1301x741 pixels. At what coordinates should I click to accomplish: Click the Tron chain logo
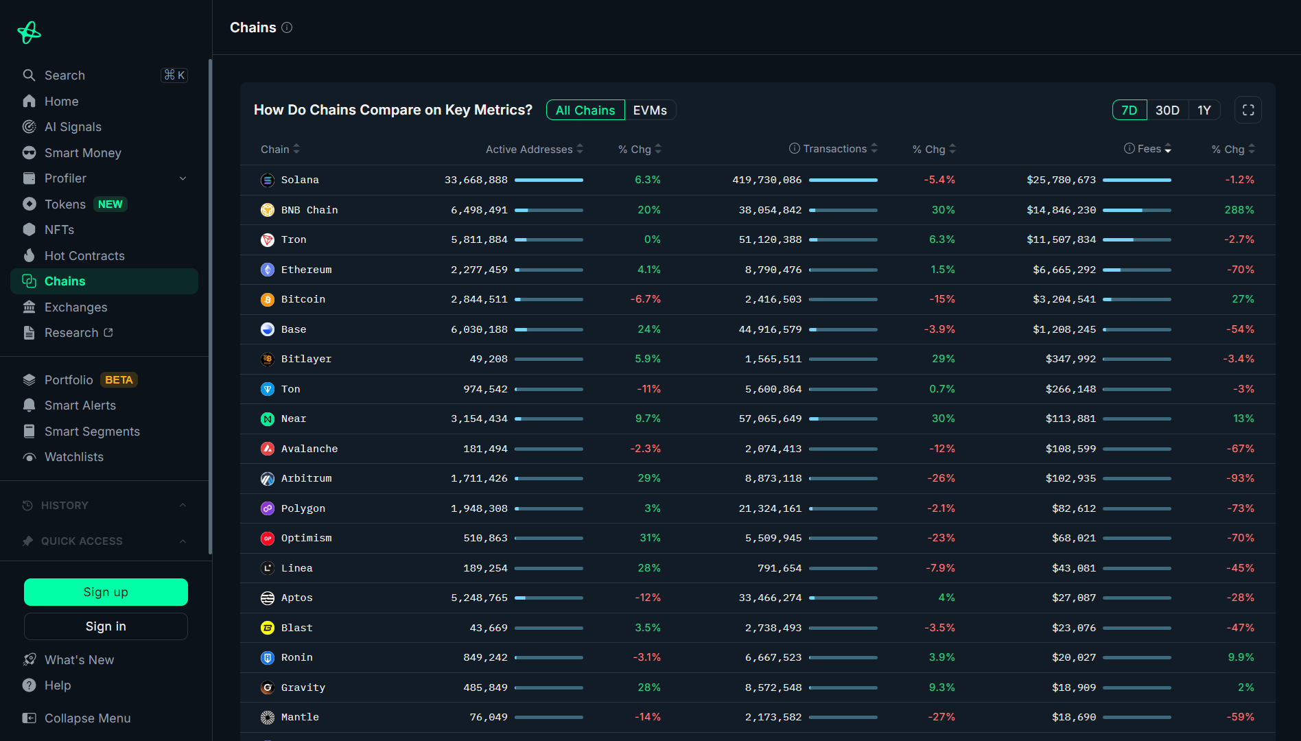pos(268,239)
